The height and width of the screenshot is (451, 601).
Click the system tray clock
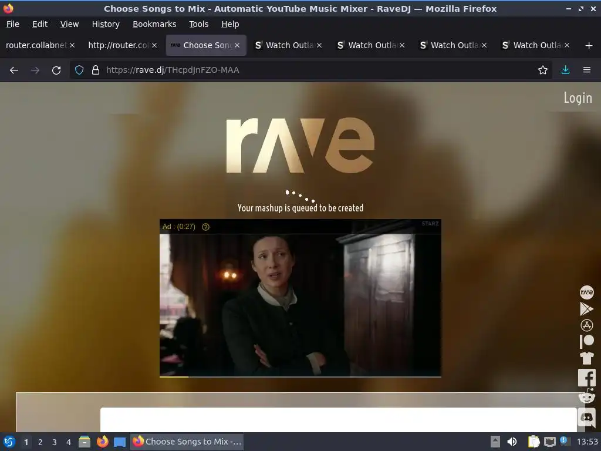coord(587,442)
